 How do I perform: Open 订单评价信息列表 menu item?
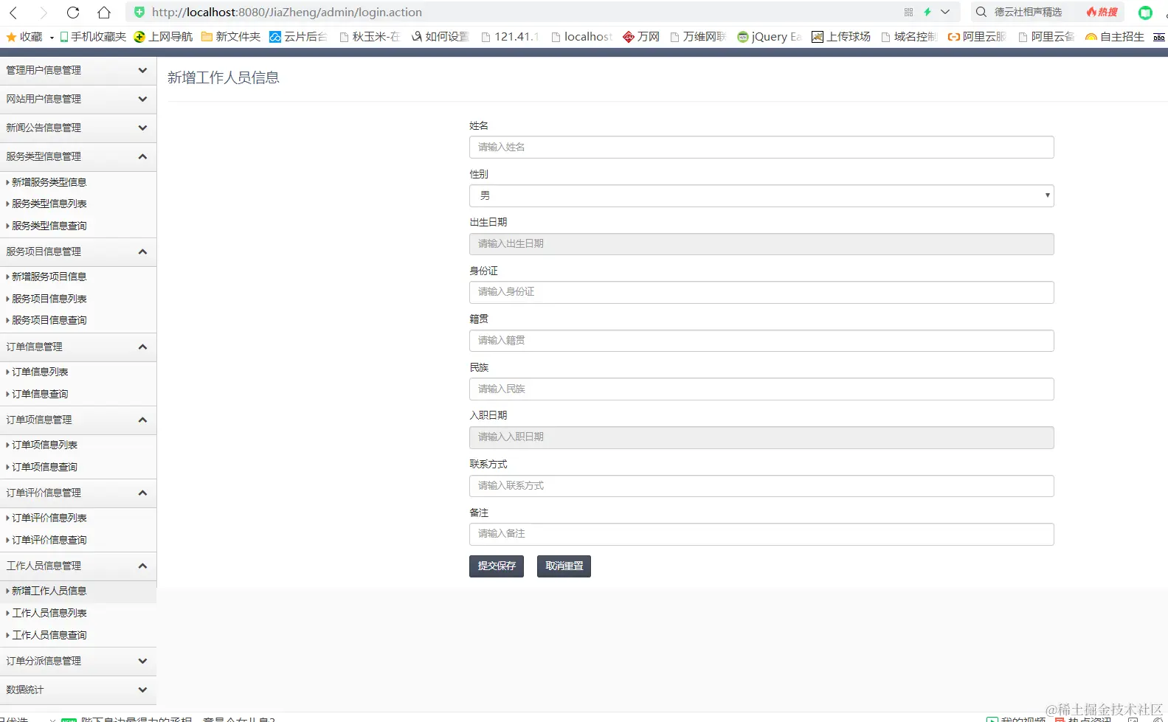click(49, 518)
